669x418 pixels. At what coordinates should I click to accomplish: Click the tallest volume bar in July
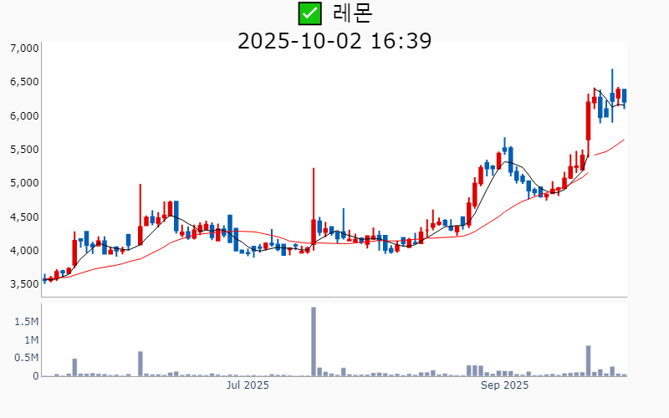coord(314,341)
